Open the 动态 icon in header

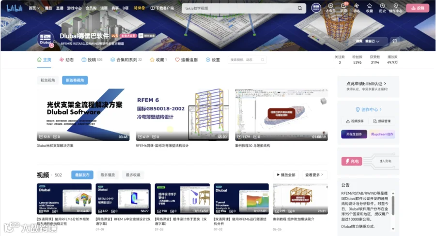coord(357,8)
